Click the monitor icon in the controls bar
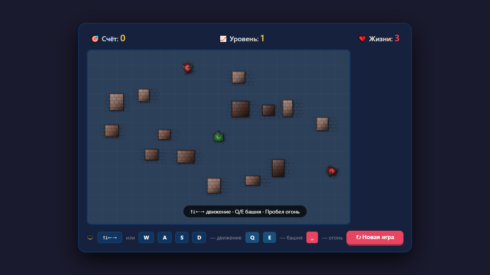This screenshot has width=490, height=275. (x=90, y=238)
